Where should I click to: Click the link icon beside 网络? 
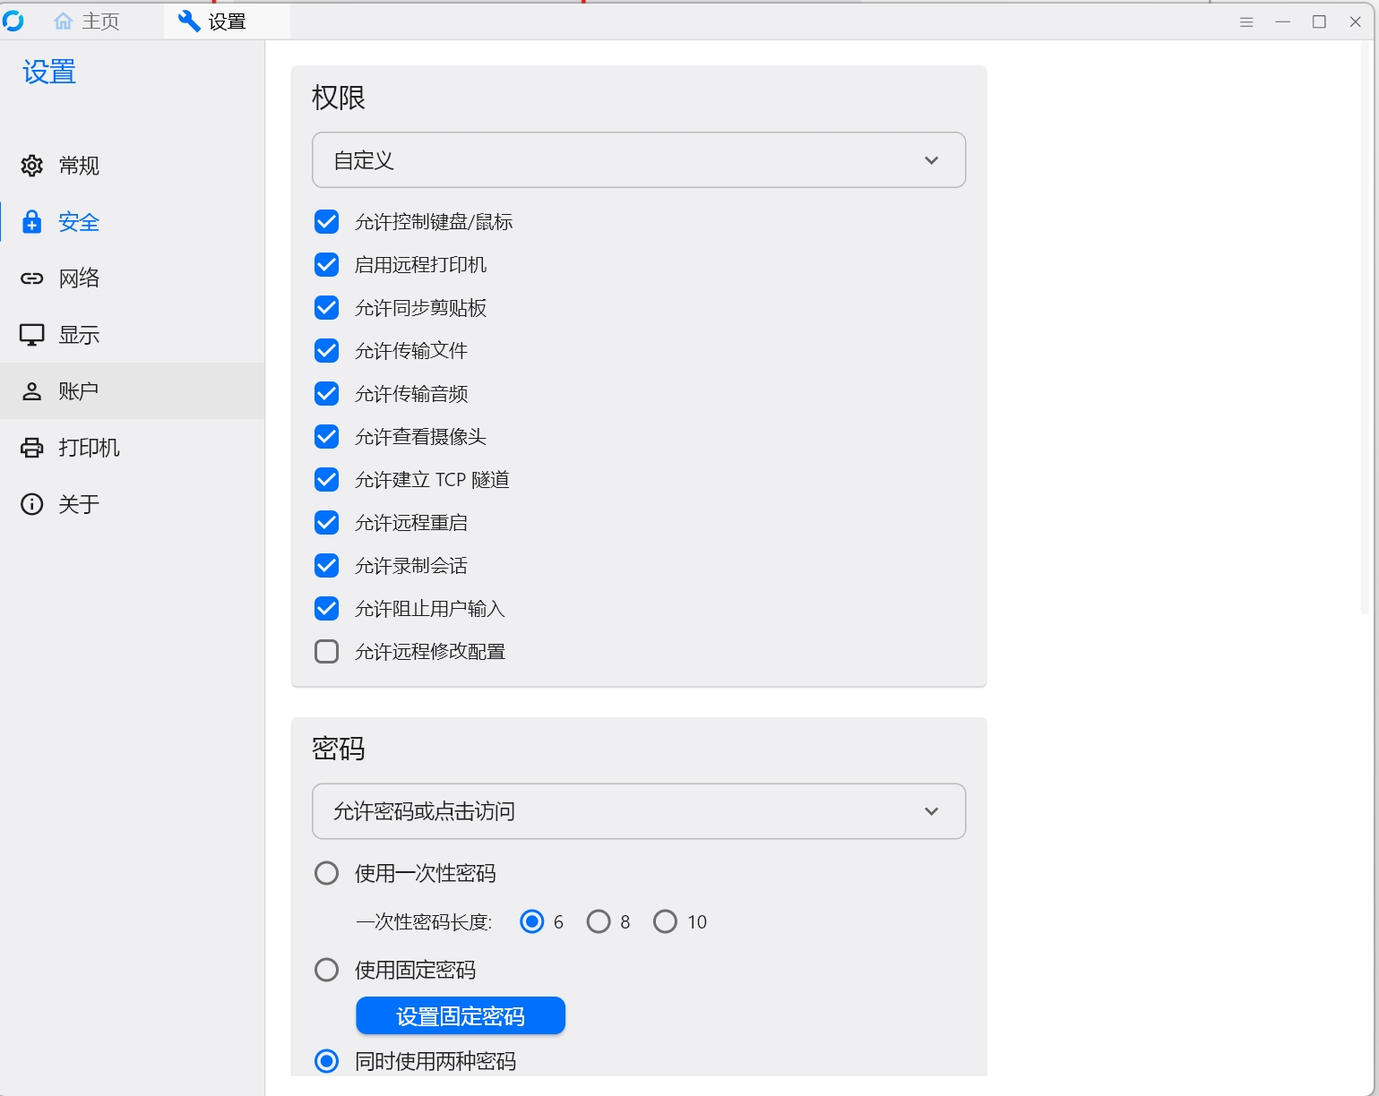point(32,278)
